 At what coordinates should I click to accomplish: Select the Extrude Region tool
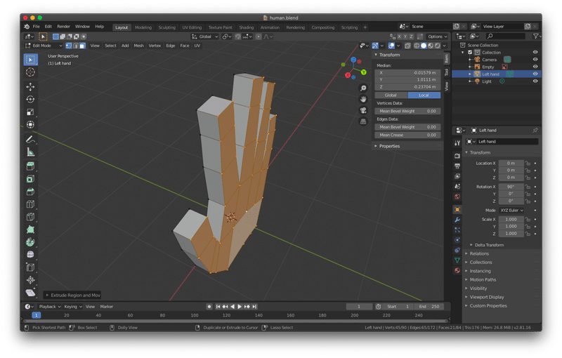pyautogui.click(x=30, y=166)
